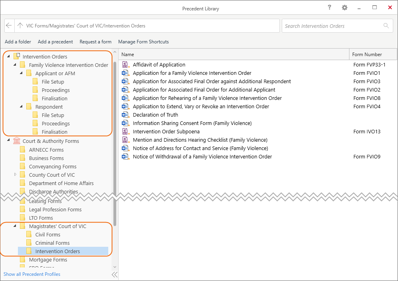Click Court & Authority Forms building icon
398x281 pixels.
16,141
